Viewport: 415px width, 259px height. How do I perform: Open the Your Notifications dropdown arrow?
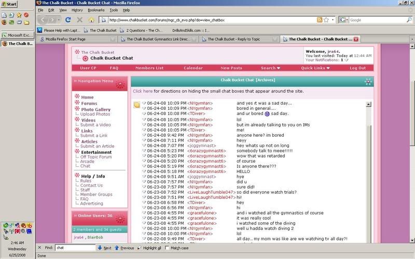point(347,60)
